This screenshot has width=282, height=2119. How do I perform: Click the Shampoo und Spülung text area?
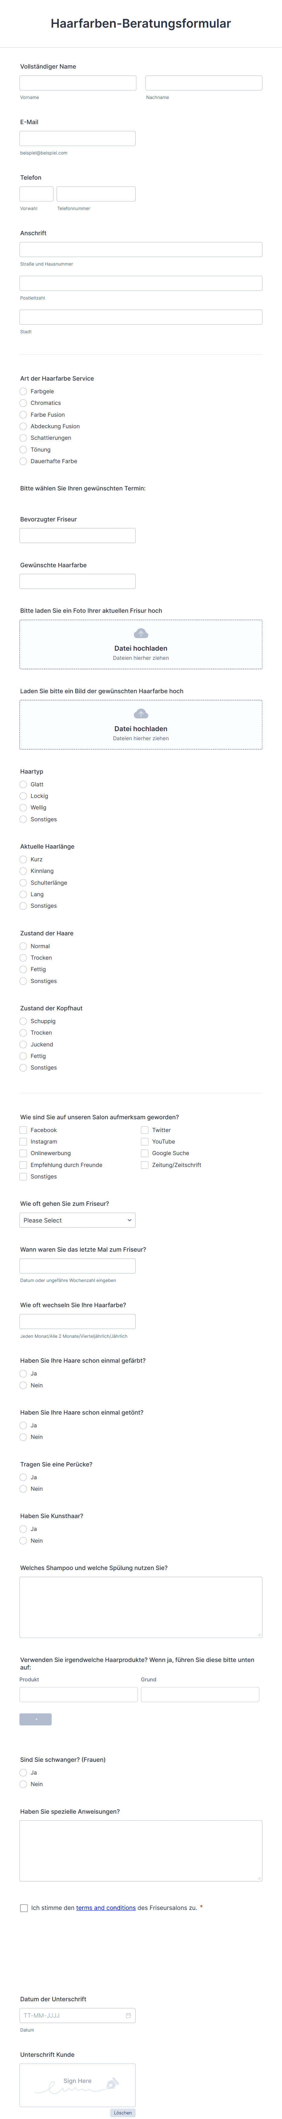coord(141,1607)
